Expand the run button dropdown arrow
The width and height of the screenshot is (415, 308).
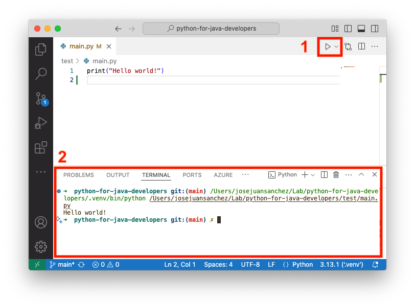(x=336, y=46)
